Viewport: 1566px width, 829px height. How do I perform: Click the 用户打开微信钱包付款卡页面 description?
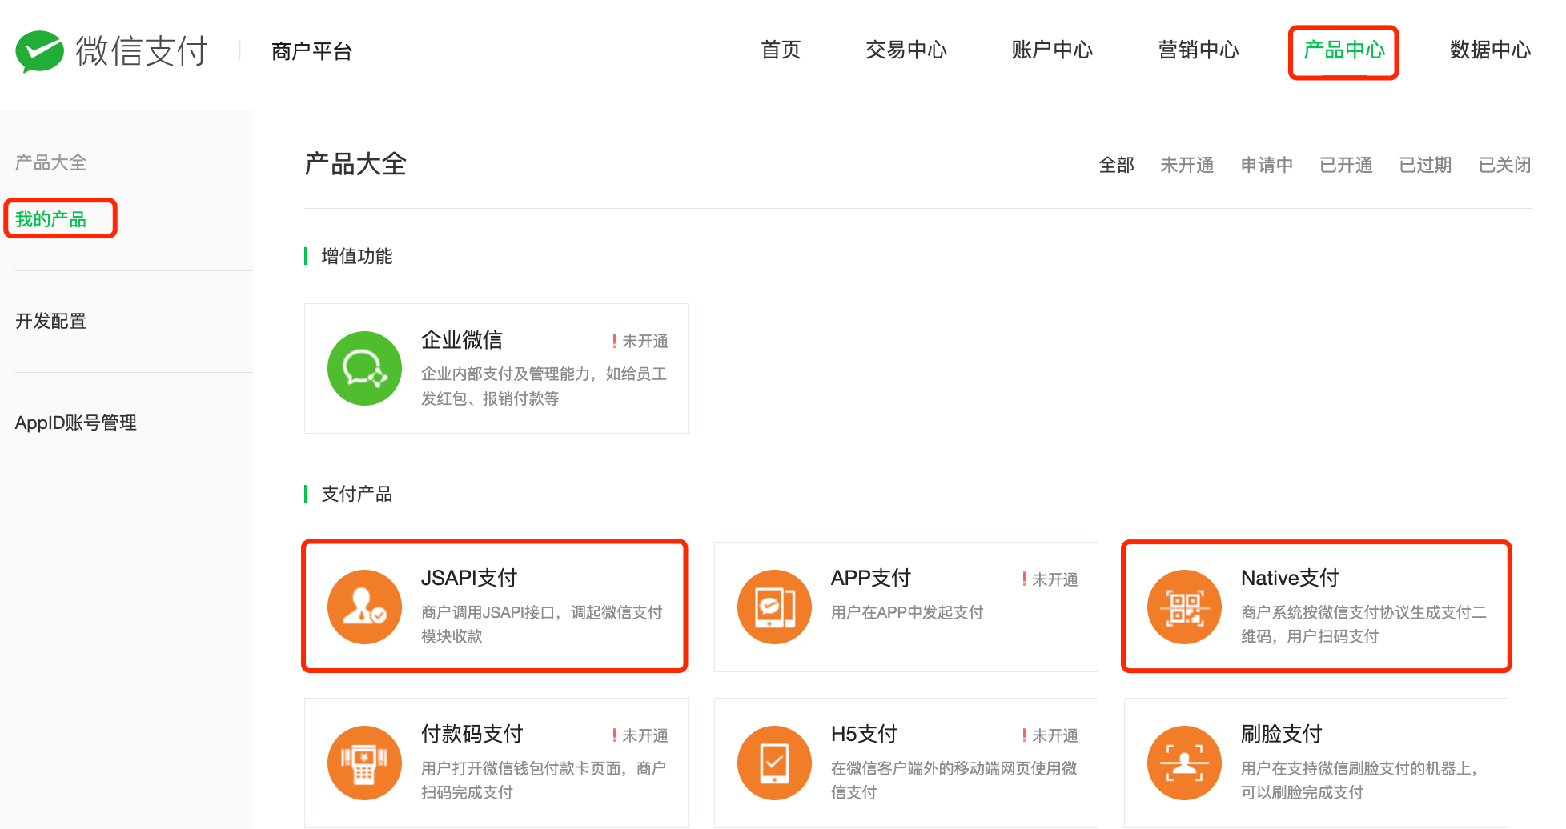pos(544,780)
